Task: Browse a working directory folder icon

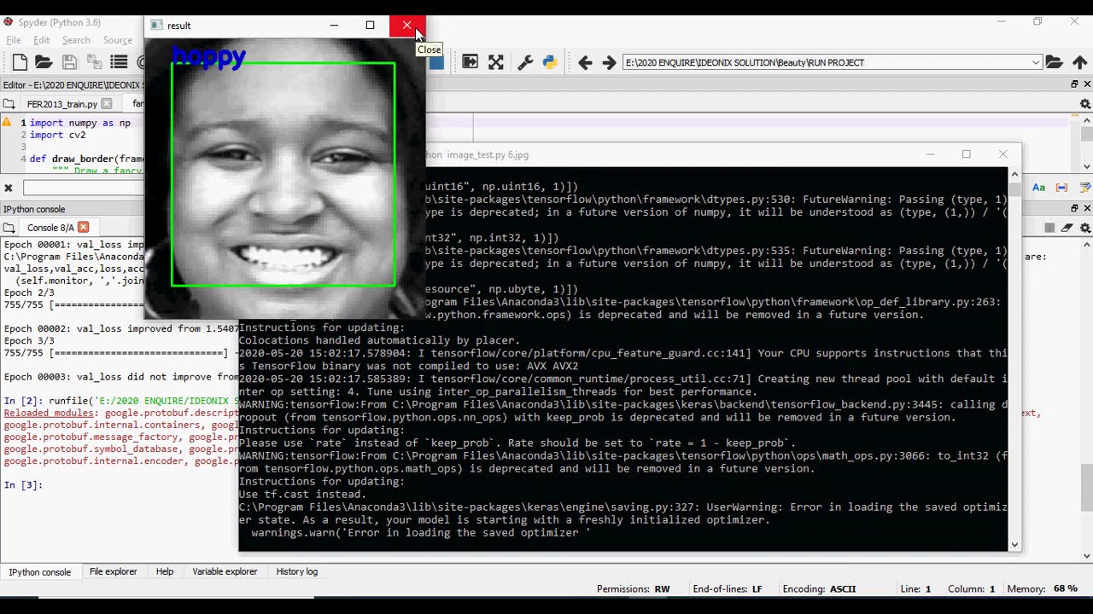Action: click(1055, 62)
